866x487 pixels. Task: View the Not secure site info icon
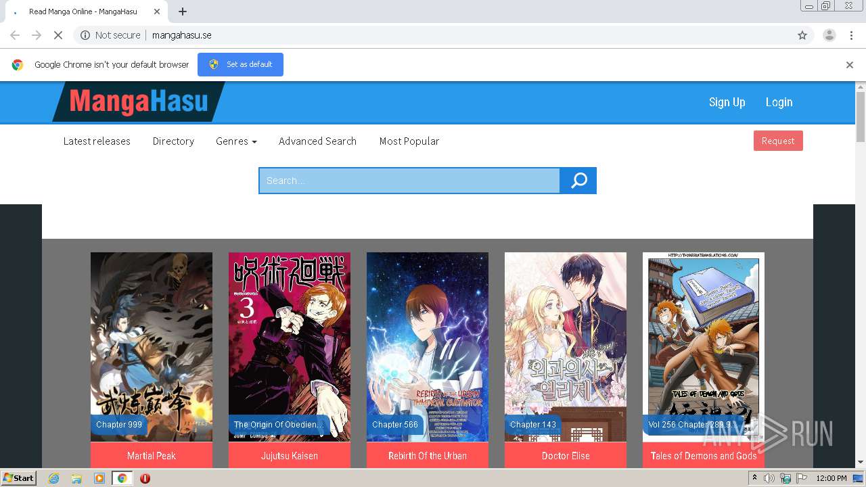85,35
